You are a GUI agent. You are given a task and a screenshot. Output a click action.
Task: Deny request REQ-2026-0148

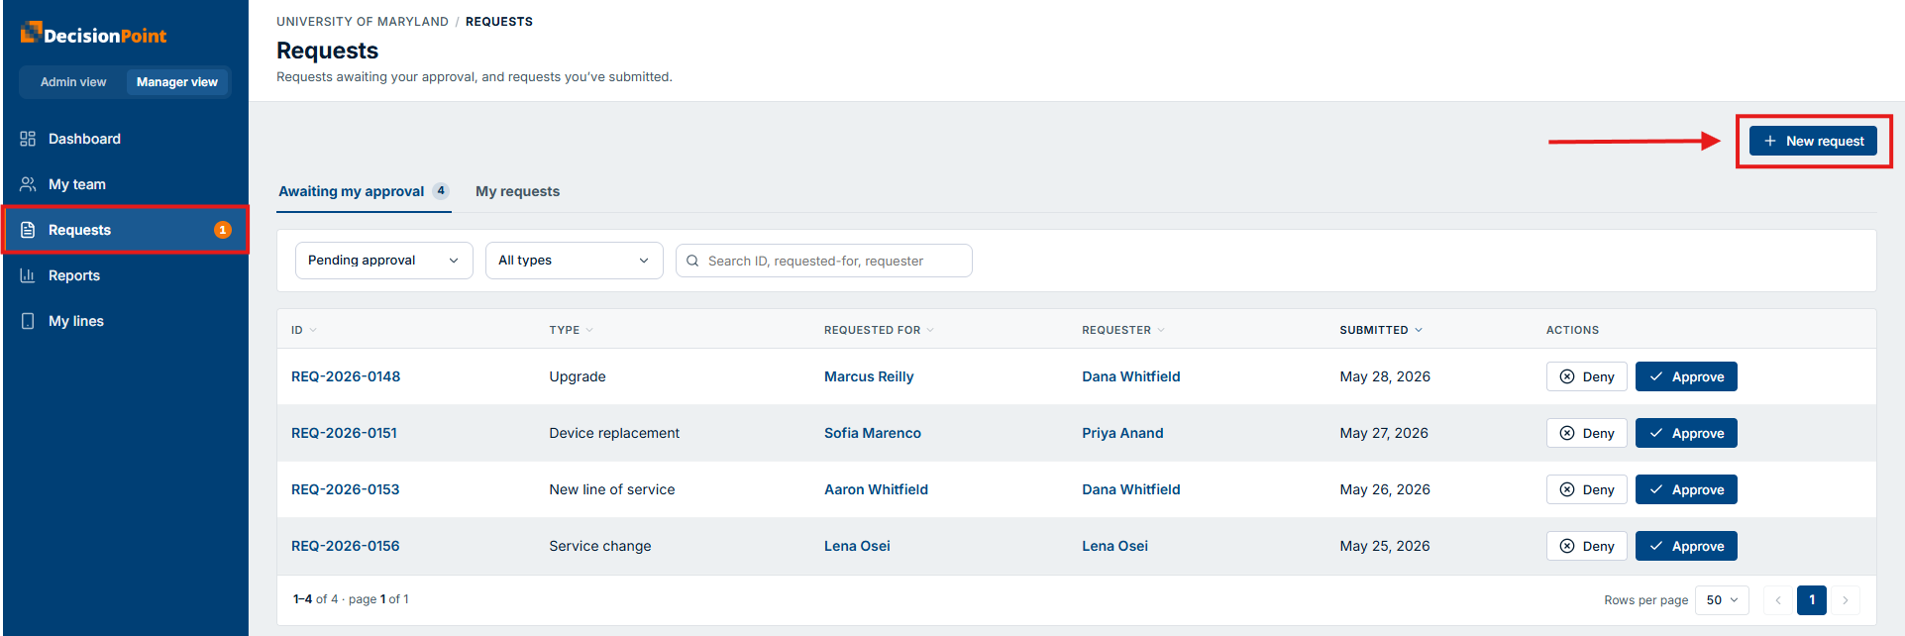coord(1587,376)
